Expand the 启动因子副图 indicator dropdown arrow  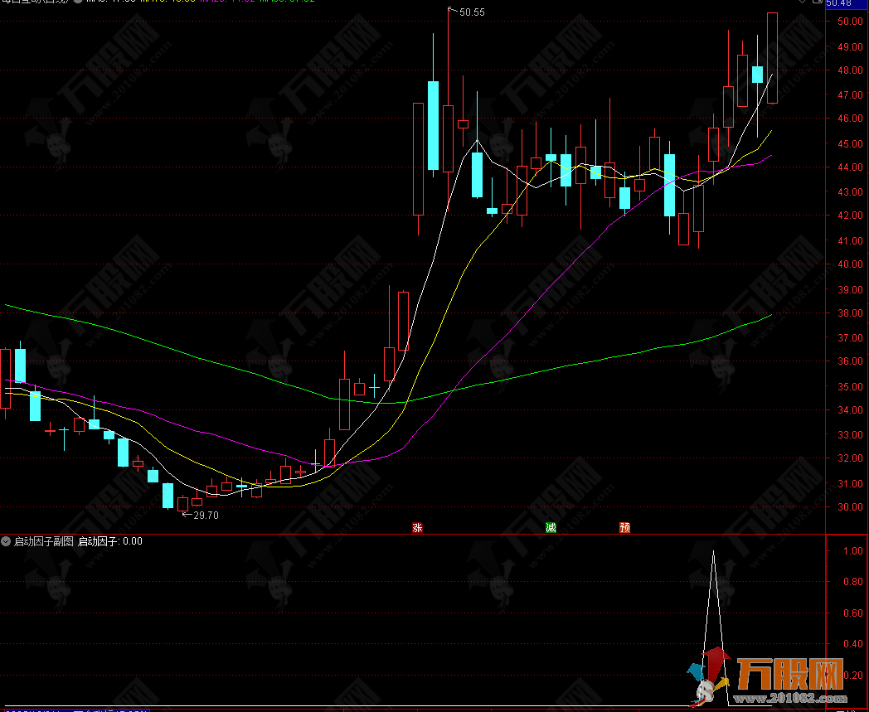point(7,541)
